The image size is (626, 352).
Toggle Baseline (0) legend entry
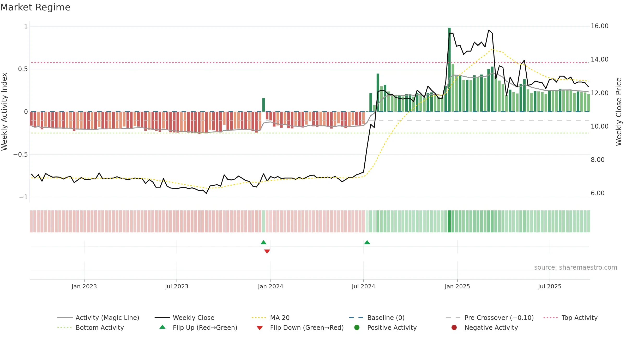(377, 318)
